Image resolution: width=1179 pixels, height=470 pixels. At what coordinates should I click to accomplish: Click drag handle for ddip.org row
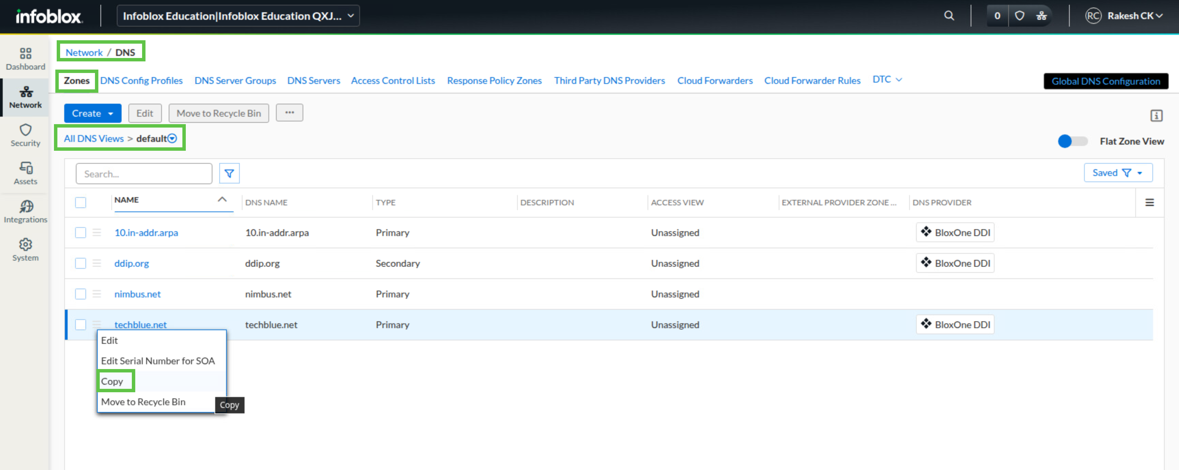[x=97, y=263]
